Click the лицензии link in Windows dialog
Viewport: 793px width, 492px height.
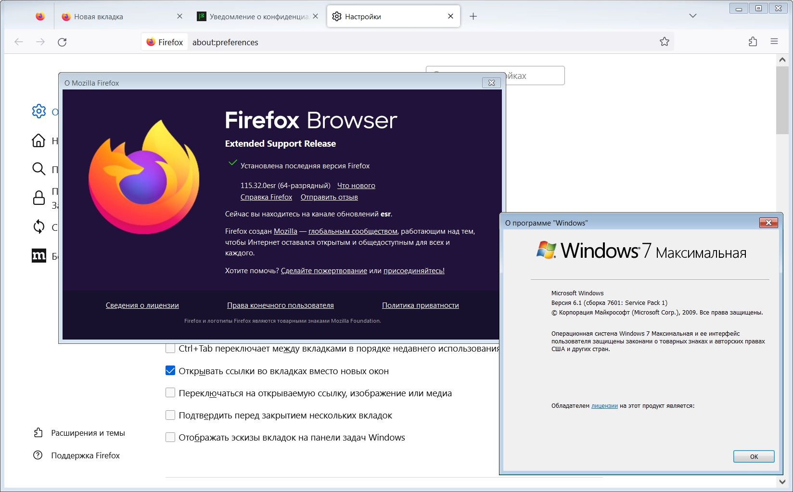(x=604, y=406)
